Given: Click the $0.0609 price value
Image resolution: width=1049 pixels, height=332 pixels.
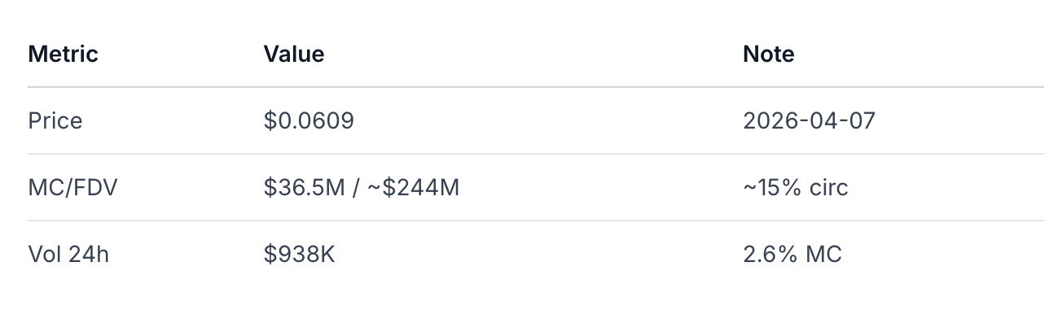Looking at the screenshot, I should (309, 121).
